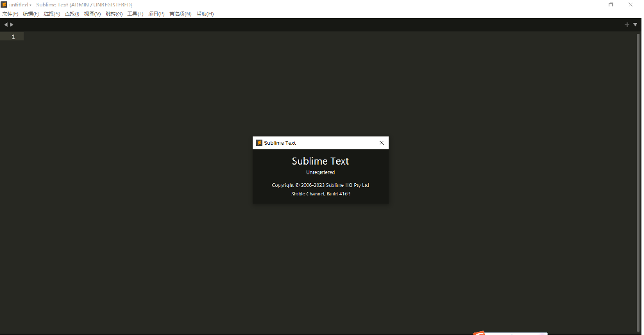Viewport: 644px width, 335px height.
Task: Restore down the main Sublime Text window
Action: pos(611,4)
